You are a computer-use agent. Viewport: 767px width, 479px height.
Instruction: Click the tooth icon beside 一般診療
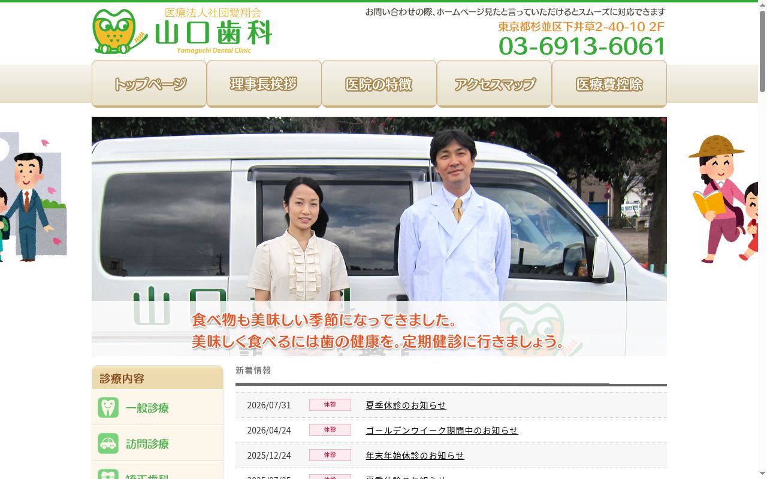coord(108,408)
